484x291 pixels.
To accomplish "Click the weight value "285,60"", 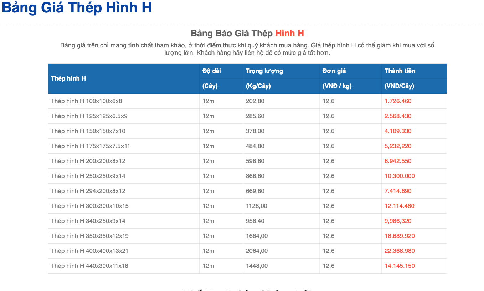I will pos(255,116).
